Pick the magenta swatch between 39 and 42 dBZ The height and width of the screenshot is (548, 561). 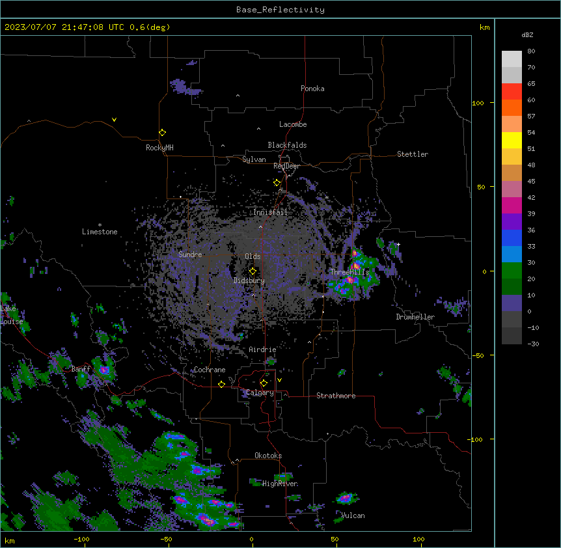click(x=512, y=205)
